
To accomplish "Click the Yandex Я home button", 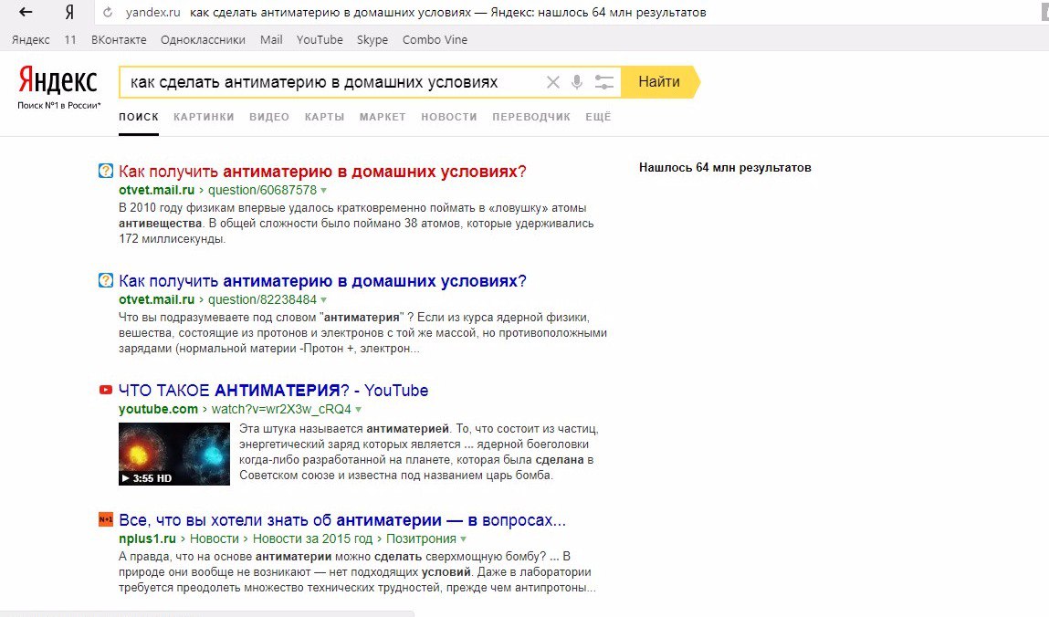I will 70,13.
